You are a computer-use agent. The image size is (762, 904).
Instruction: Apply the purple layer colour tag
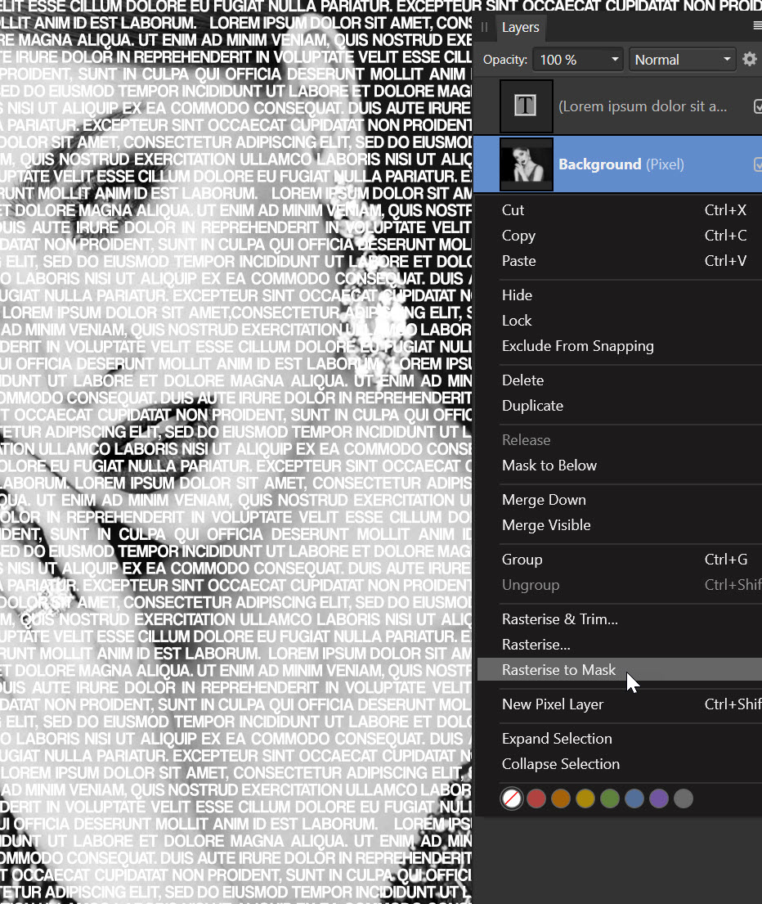pos(659,798)
